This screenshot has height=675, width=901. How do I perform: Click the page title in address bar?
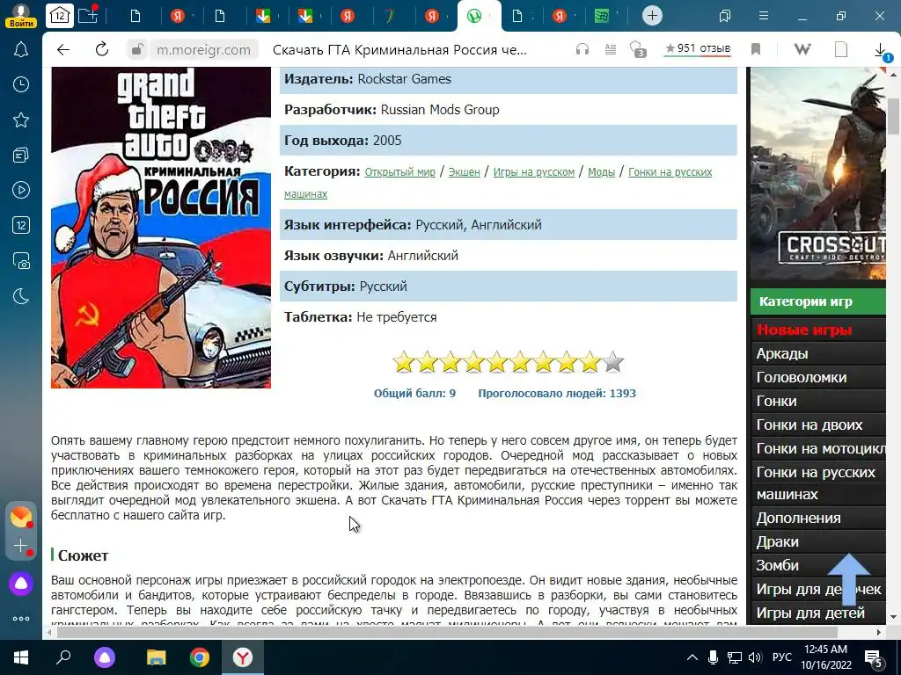point(399,50)
